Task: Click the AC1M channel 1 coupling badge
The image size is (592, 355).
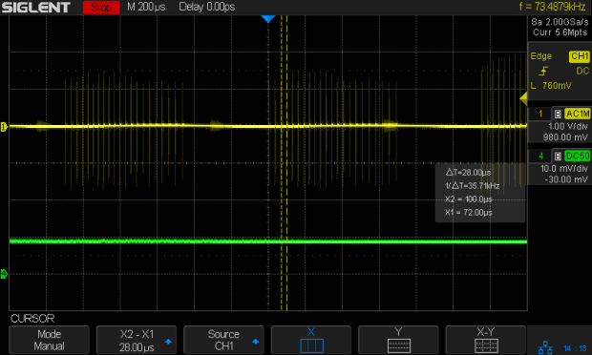Action: [578, 114]
